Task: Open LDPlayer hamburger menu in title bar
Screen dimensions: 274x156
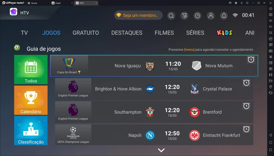Action: tap(242, 3)
